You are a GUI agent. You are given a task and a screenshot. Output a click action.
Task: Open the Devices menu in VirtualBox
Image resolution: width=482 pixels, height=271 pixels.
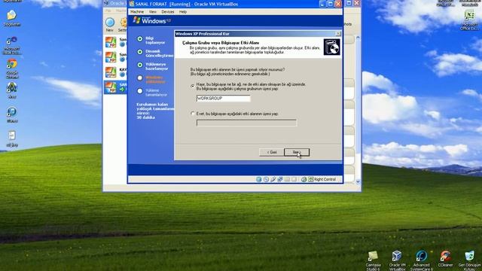[167, 12]
